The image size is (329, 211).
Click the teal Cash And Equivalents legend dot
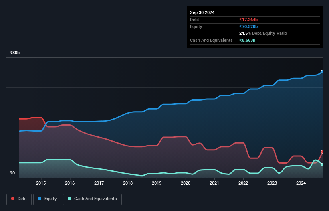click(x=69, y=199)
